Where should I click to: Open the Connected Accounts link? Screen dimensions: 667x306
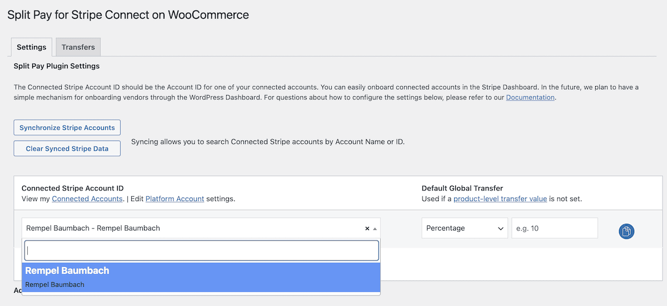point(87,199)
